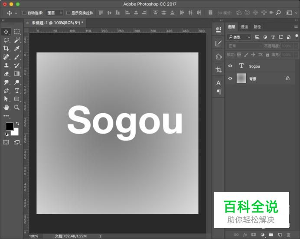Hide the Sogou text layer
The image size is (300, 239).
point(230,66)
